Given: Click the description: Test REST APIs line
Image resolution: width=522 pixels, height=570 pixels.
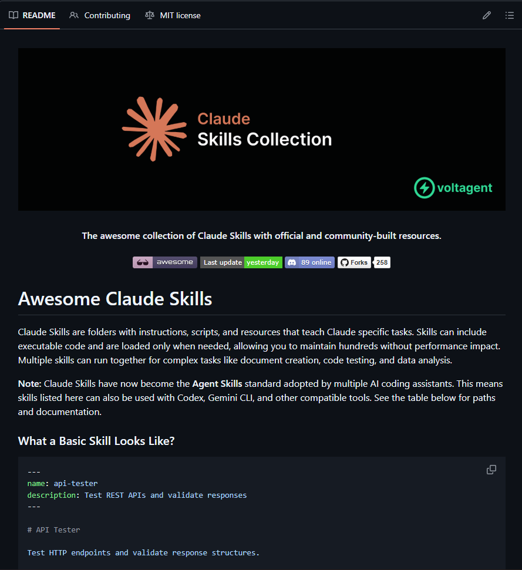Looking at the screenshot, I should tap(137, 495).
